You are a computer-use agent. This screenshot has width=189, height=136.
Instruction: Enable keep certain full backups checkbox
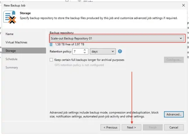(51, 60)
